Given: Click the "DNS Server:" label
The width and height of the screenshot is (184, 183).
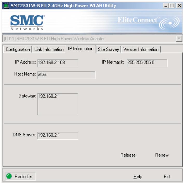Looking at the screenshot, I should point(24,135).
